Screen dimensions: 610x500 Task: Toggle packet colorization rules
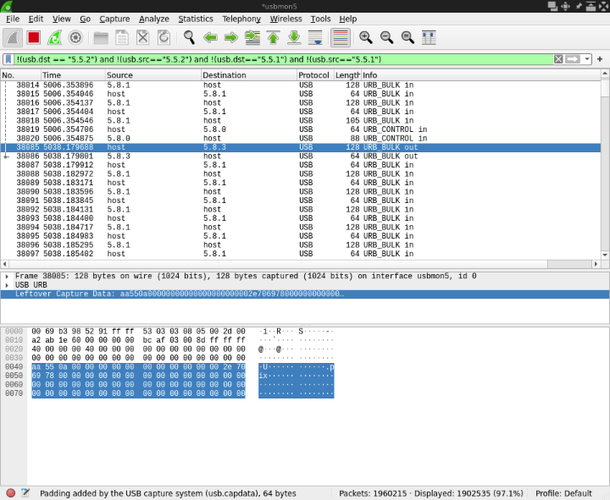tap(341, 38)
